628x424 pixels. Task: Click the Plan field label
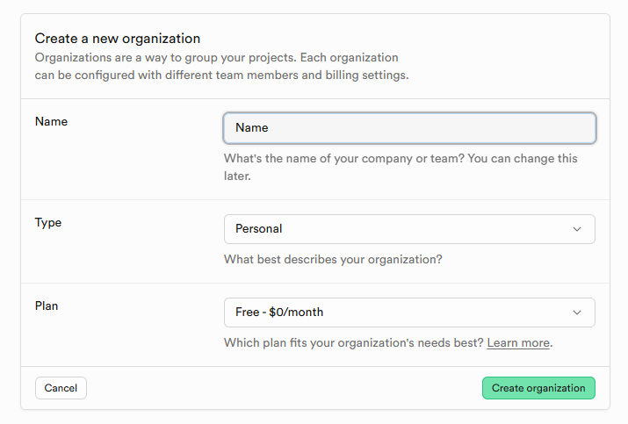pos(47,305)
